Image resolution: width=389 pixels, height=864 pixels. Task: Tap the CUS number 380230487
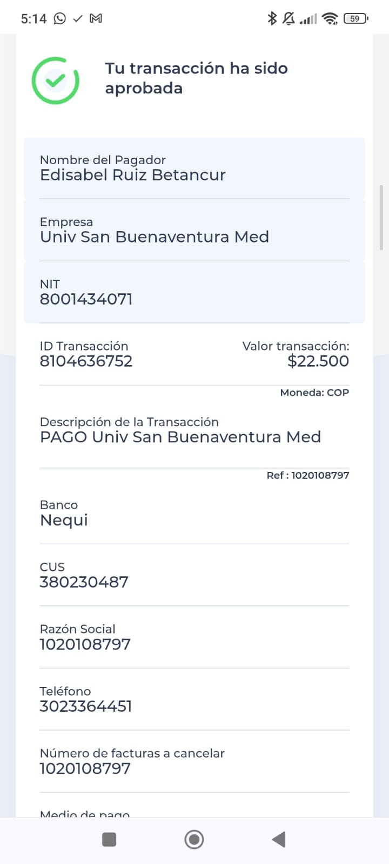(x=84, y=582)
